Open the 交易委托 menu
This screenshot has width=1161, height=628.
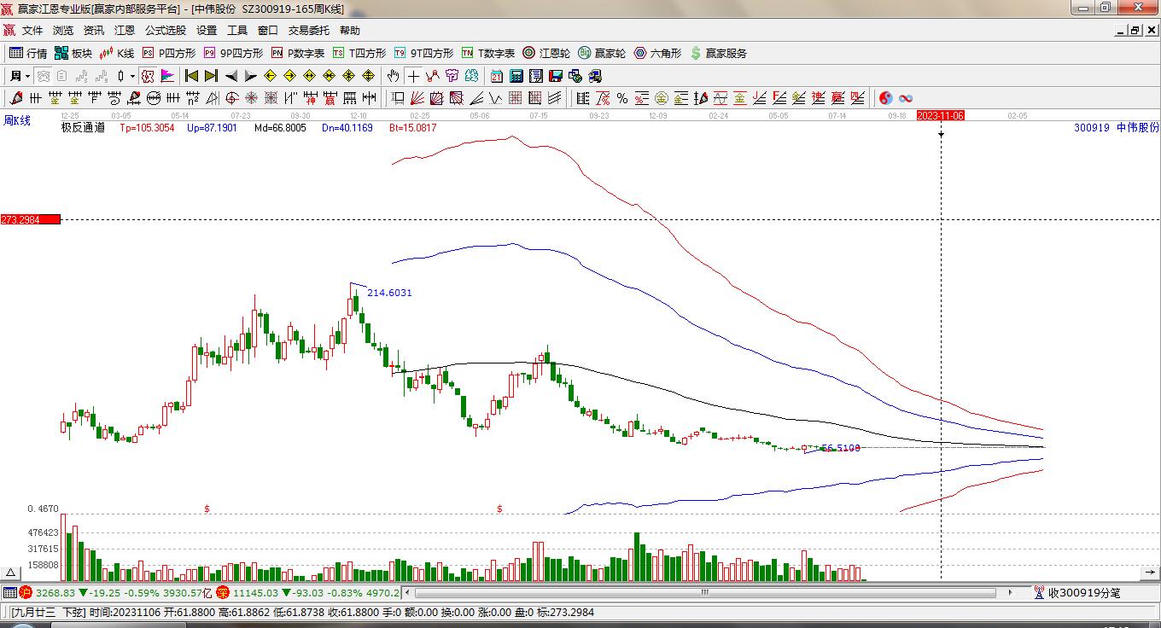pyautogui.click(x=308, y=31)
